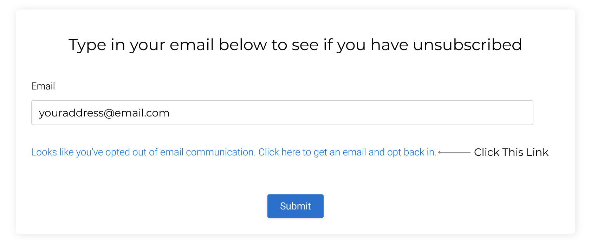This screenshot has width=597, height=247.
Task: Click the 'Email' field label
Action: click(43, 86)
